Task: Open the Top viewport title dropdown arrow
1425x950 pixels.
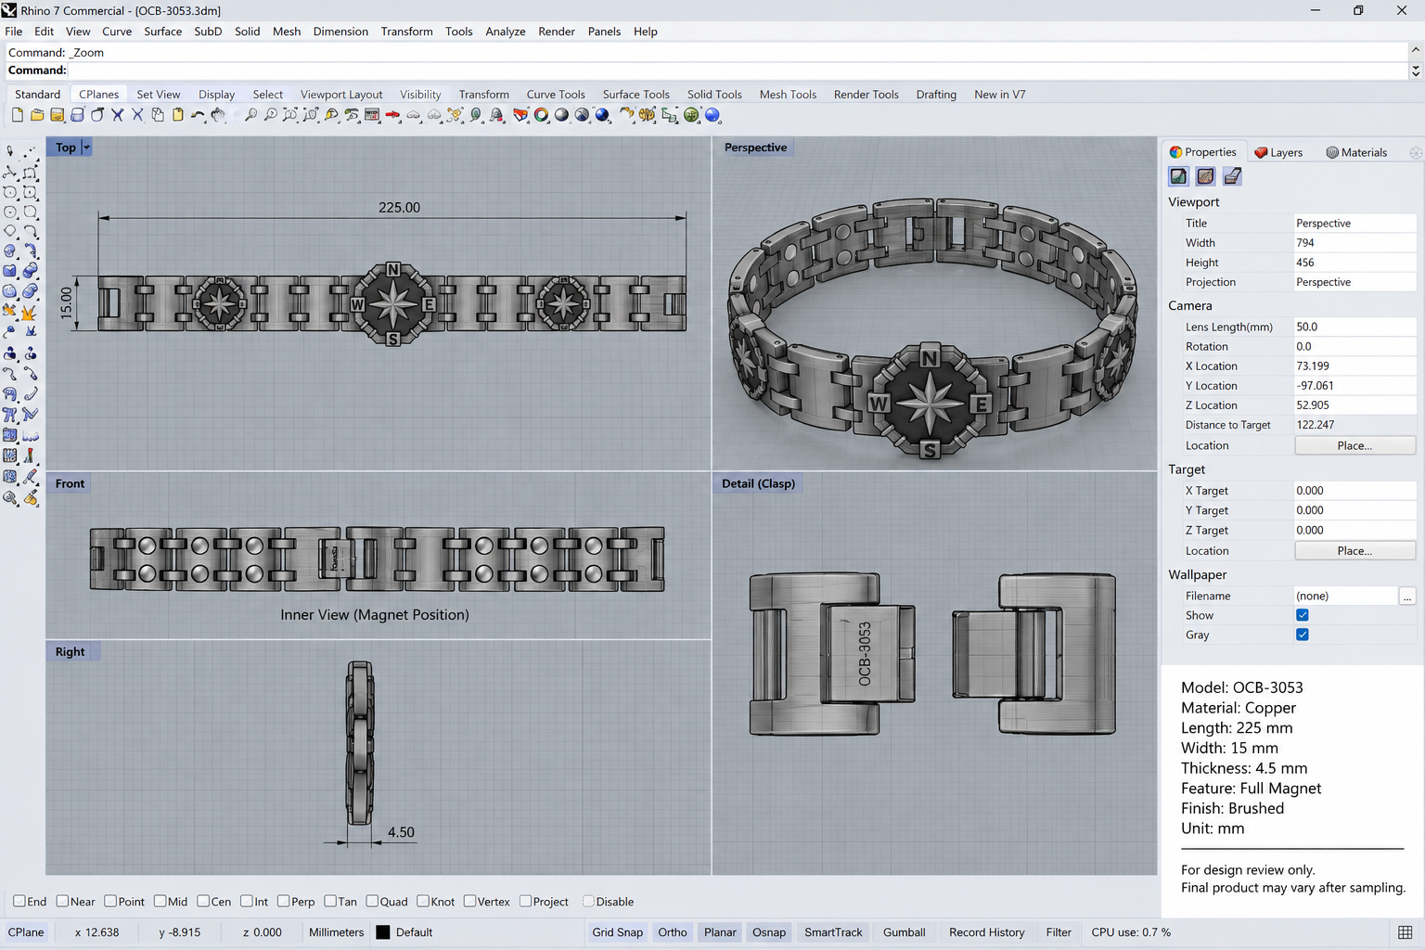Action: point(86,148)
